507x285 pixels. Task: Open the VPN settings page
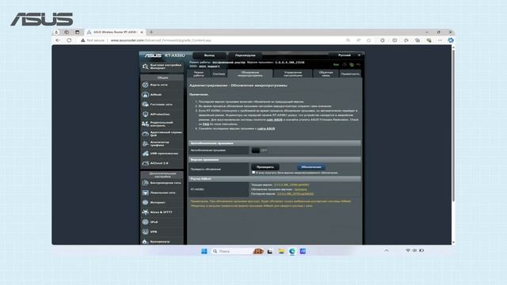(162, 232)
